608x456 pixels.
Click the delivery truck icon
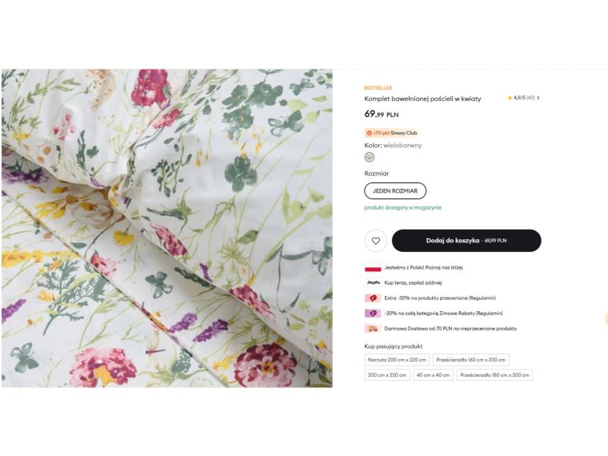pos(373,328)
